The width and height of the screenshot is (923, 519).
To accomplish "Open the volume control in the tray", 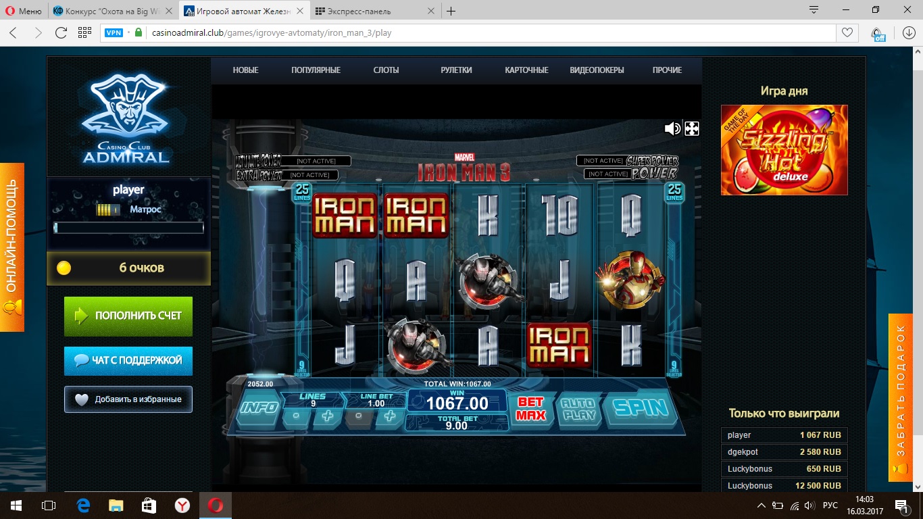I will point(809,505).
